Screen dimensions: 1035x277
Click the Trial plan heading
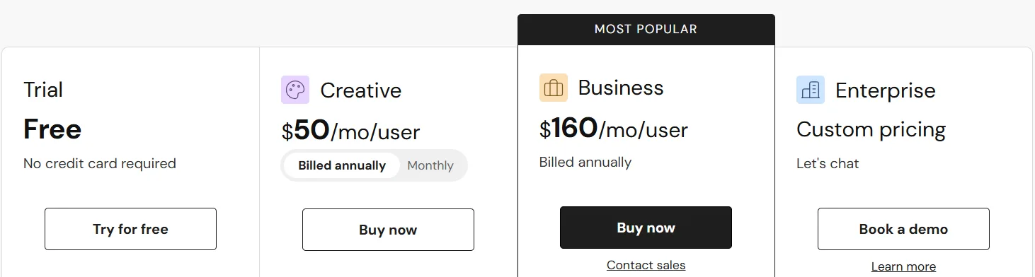coord(43,90)
